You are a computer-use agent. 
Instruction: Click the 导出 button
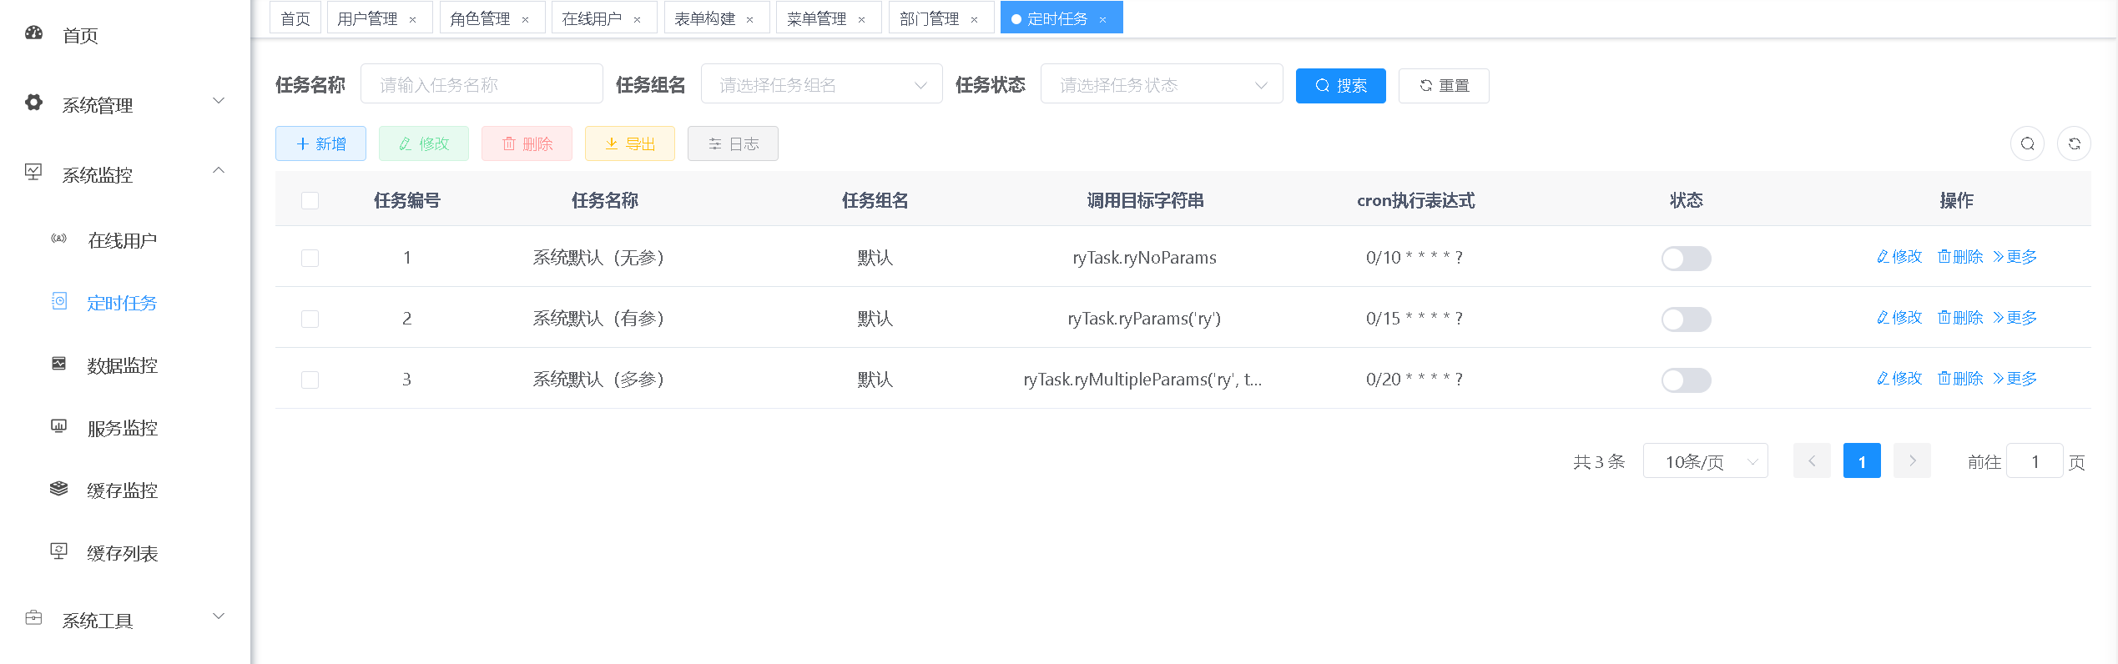click(x=630, y=143)
